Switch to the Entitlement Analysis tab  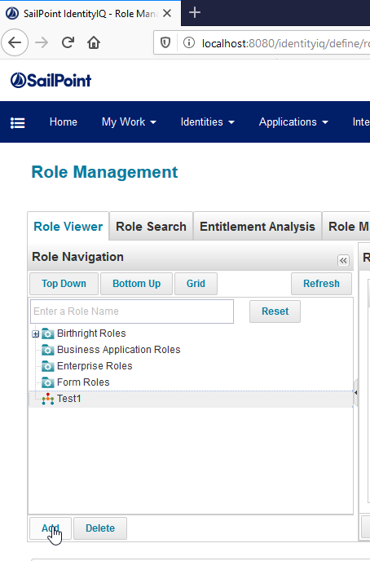click(x=258, y=227)
